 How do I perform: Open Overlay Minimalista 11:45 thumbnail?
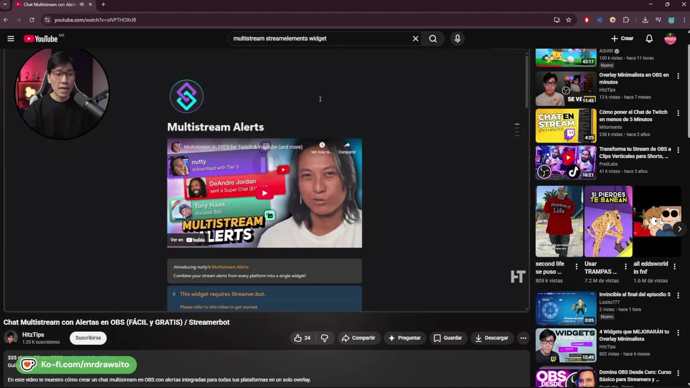pyautogui.click(x=566, y=88)
